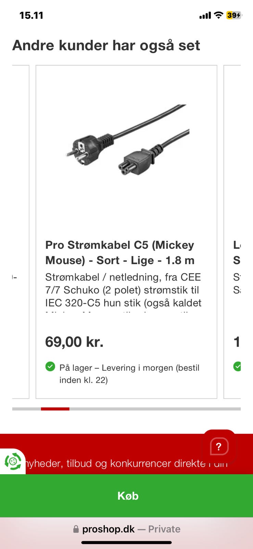The image size is (253, 549).
Task: Click the 69,00 kr. price
Action: click(74, 342)
